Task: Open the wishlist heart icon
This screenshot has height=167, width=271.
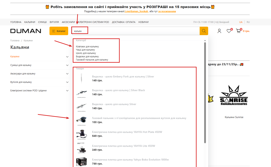Action: 229,31
